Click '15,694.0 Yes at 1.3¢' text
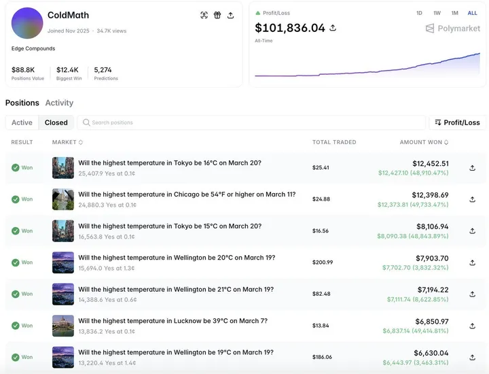This screenshot has width=489, height=374. [x=107, y=268]
